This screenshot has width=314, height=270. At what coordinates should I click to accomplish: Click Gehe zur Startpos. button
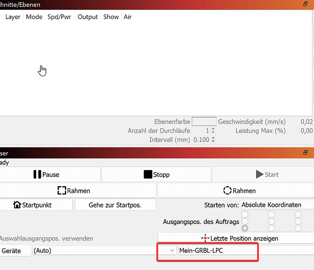(115, 205)
